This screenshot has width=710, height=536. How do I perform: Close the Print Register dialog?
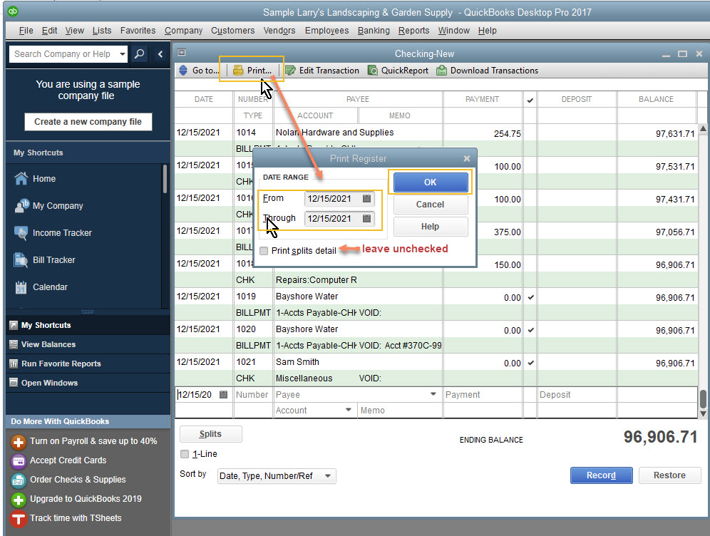pyautogui.click(x=467, y=158)
